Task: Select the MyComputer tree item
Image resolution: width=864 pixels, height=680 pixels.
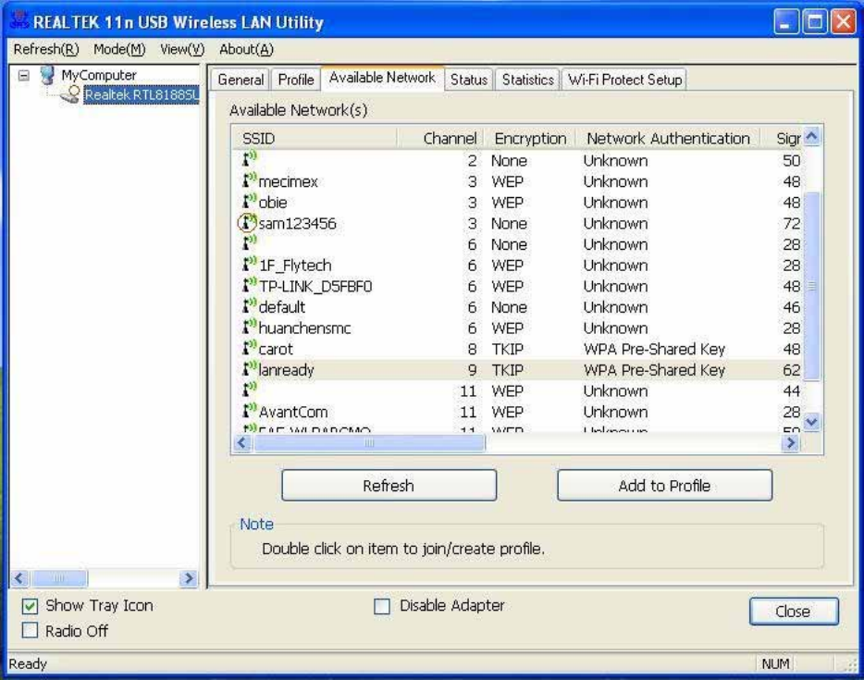Action: click(99, 75)
